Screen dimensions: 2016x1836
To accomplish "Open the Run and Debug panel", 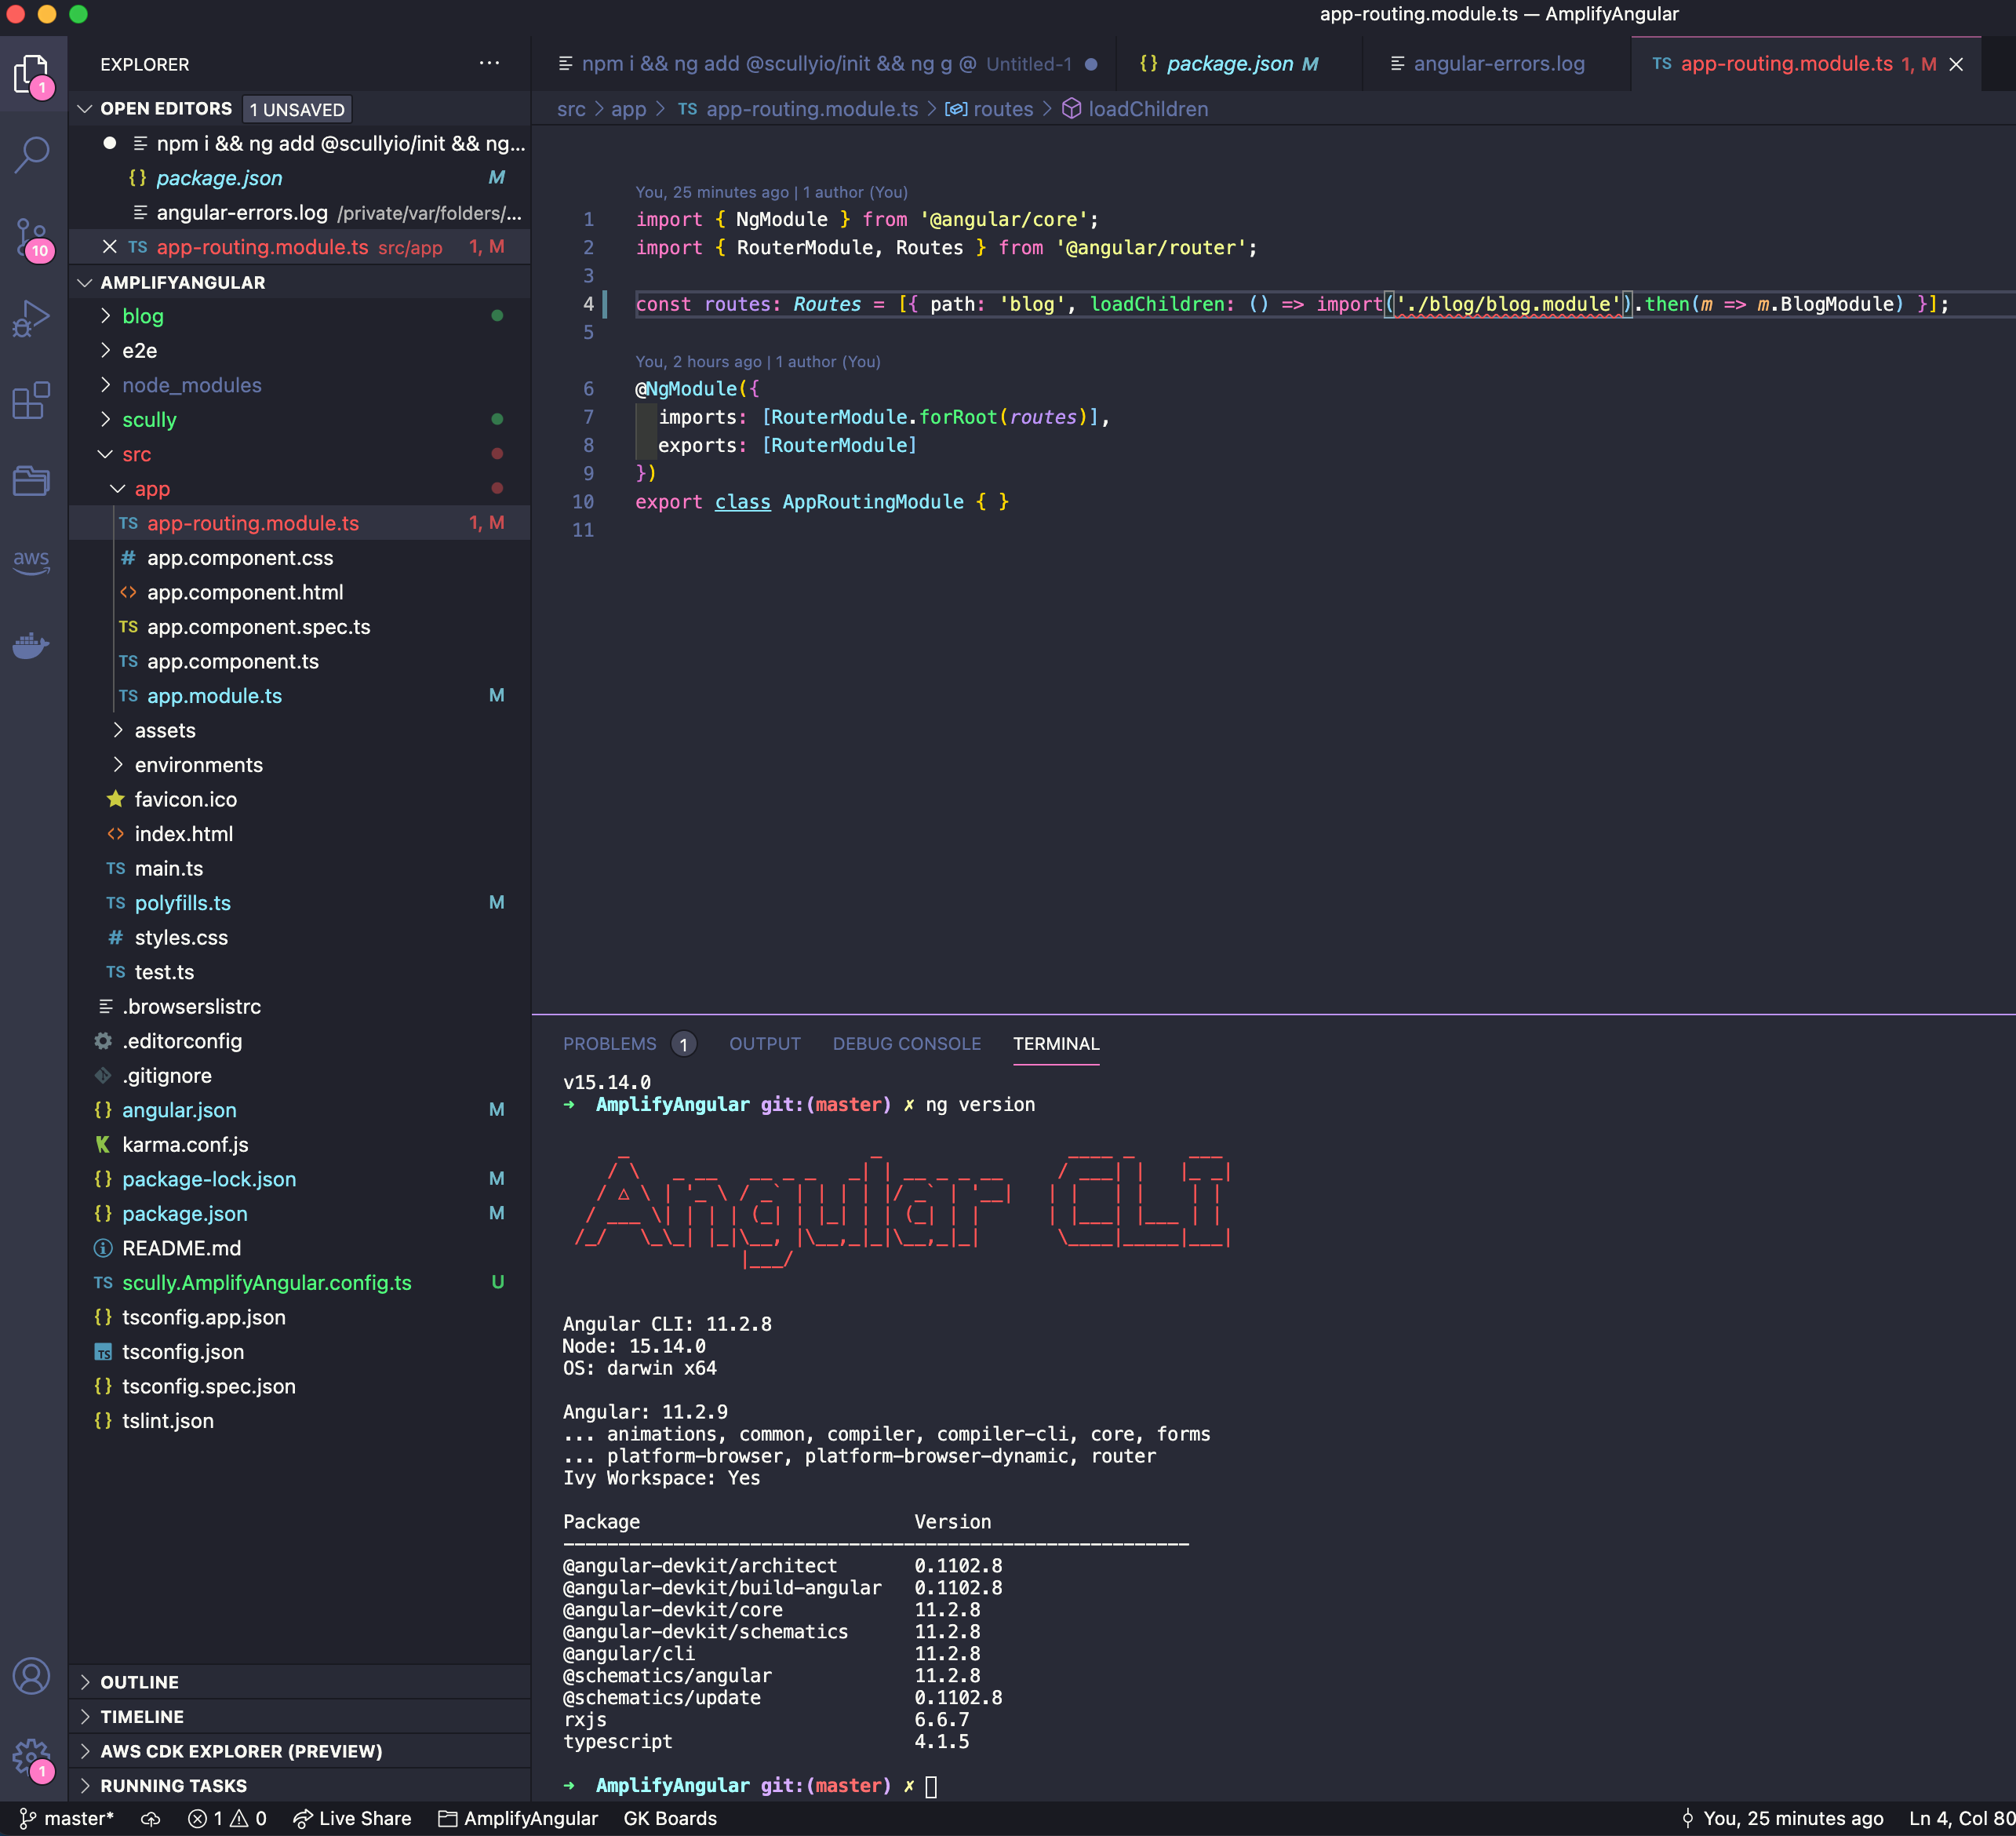I will coord(32,318).
